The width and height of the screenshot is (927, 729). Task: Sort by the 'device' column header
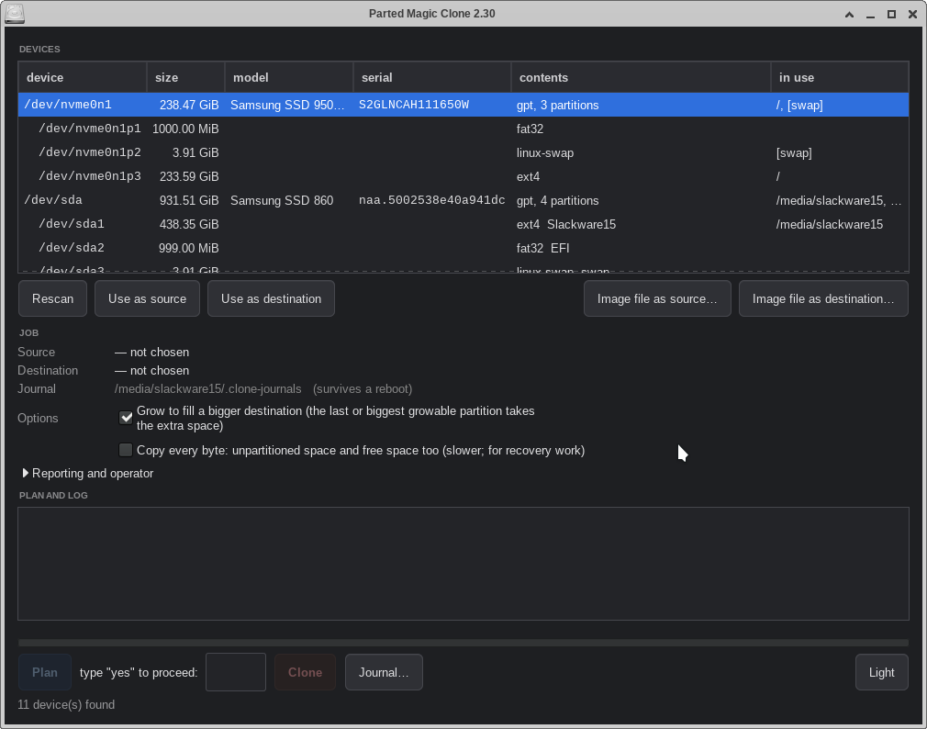pos(83,77)
